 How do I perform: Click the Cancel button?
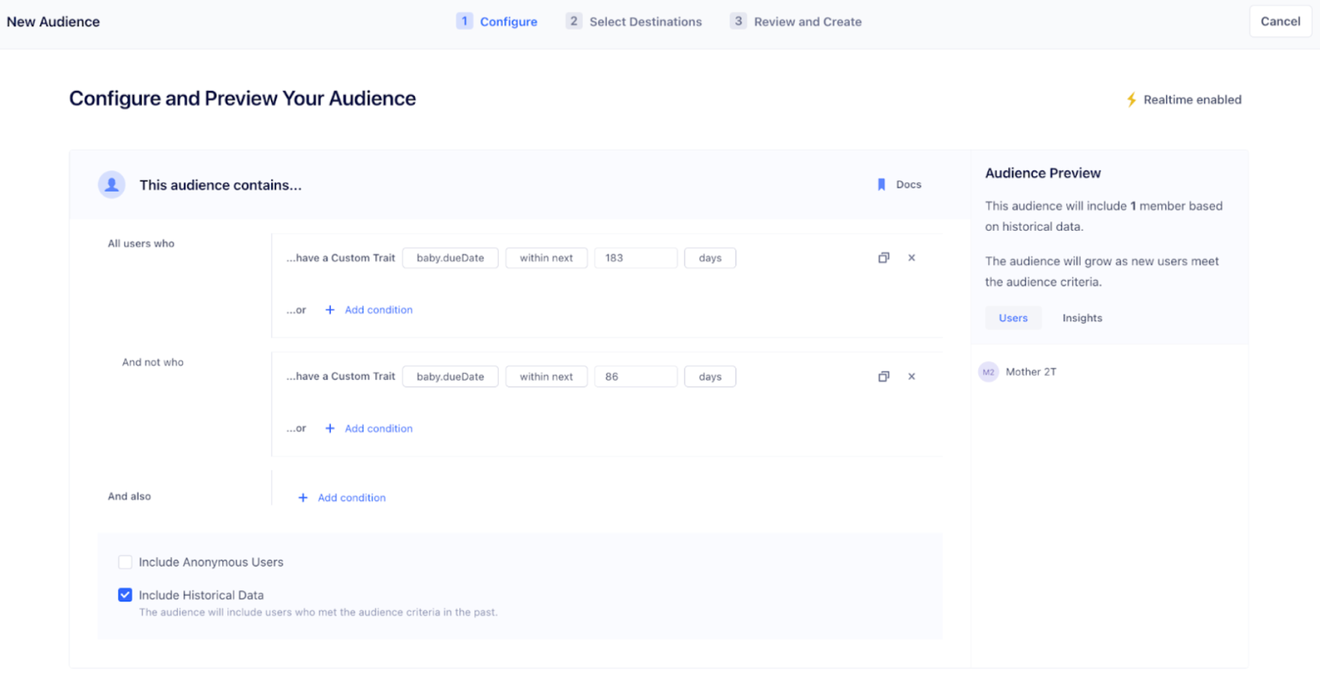[1280, 22]
